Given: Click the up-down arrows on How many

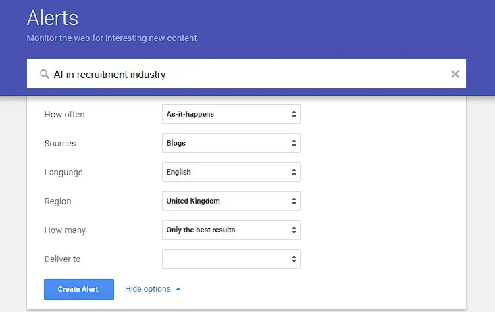Looking at the screenshot, I should (294, 230).
